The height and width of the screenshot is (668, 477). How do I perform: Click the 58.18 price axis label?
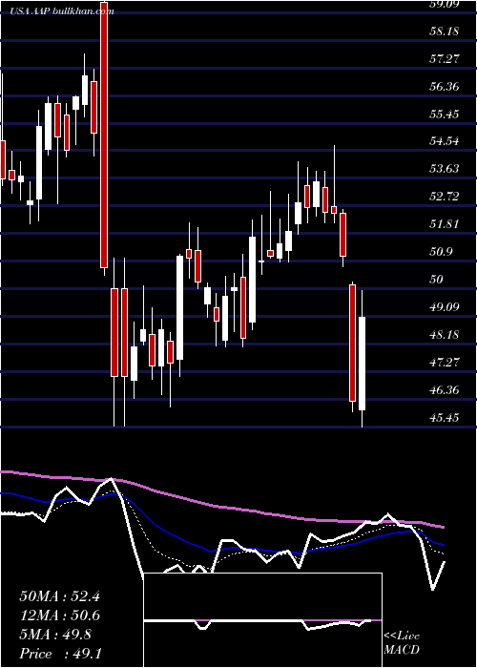[444, 31]
